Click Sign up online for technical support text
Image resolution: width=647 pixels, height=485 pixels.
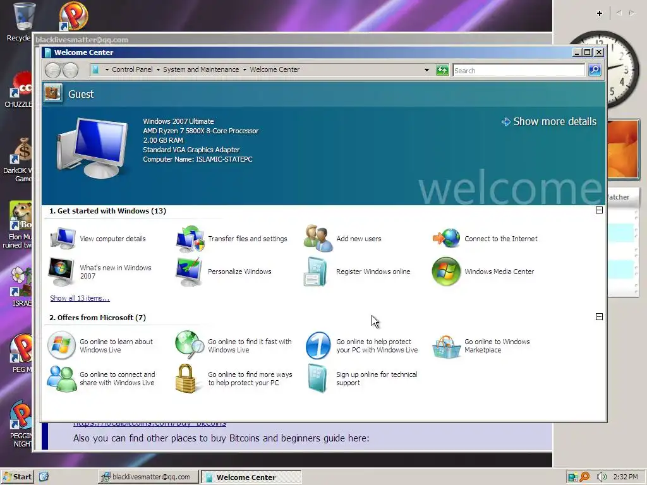(377, 379)
